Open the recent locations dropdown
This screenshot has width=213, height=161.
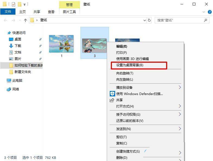point(20,20)
